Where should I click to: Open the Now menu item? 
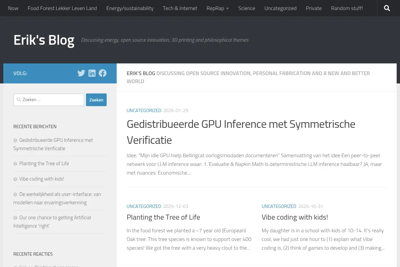(13, 8)
